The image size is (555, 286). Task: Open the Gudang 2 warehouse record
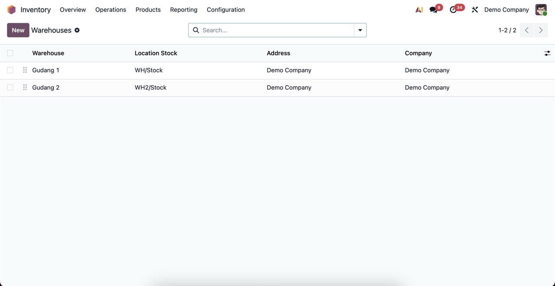click(x=46, y=87)
